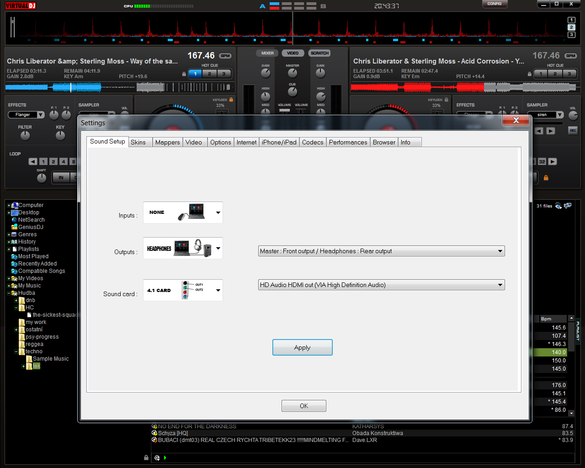The image size is (585, 468).
Task: Toggle hot cue 1 on left deck
Action: click(x=195, y=74)
